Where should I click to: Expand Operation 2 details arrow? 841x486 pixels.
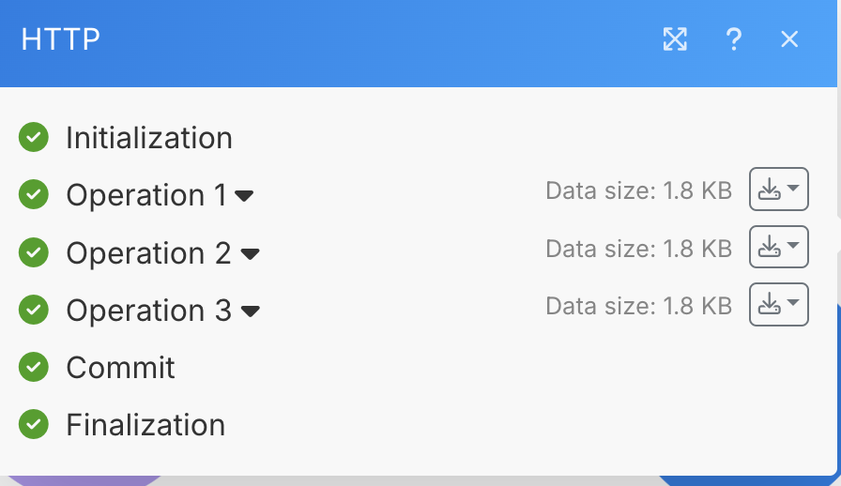tap(250, 253)
